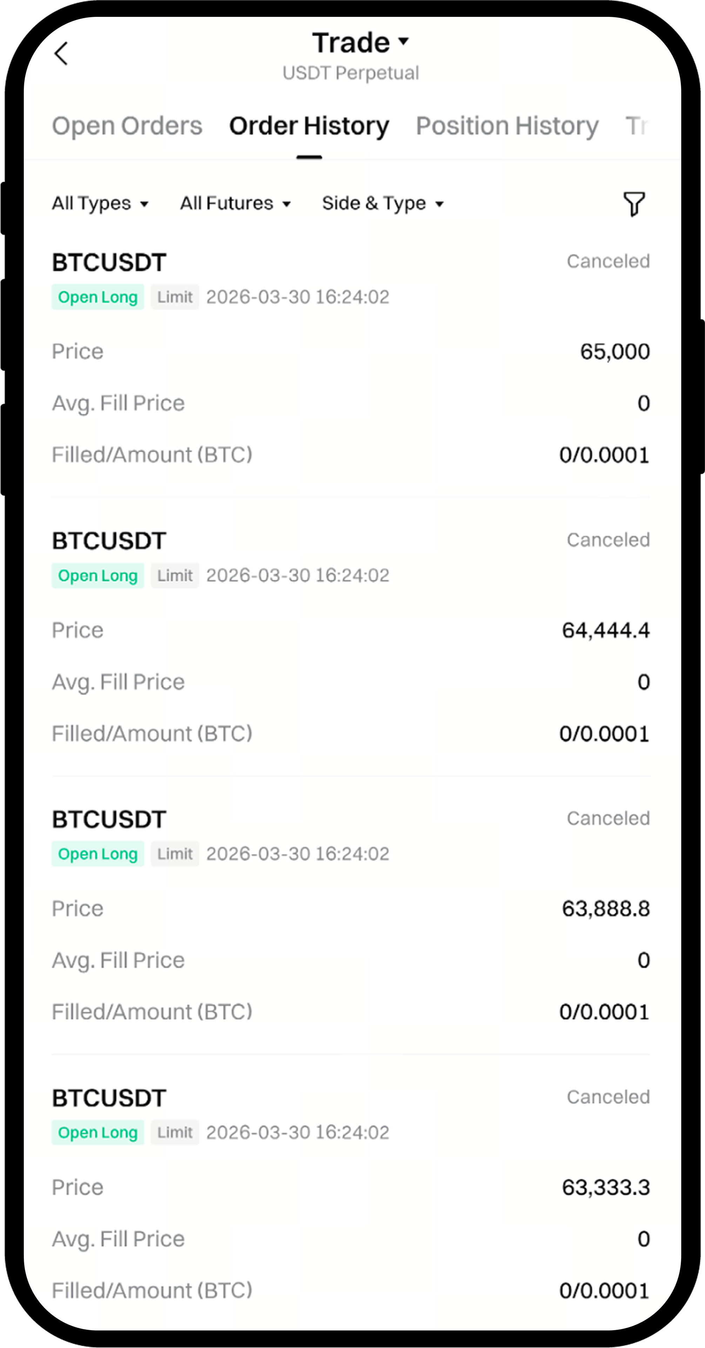Expand the Trade title dropdown

click(360, 42)
